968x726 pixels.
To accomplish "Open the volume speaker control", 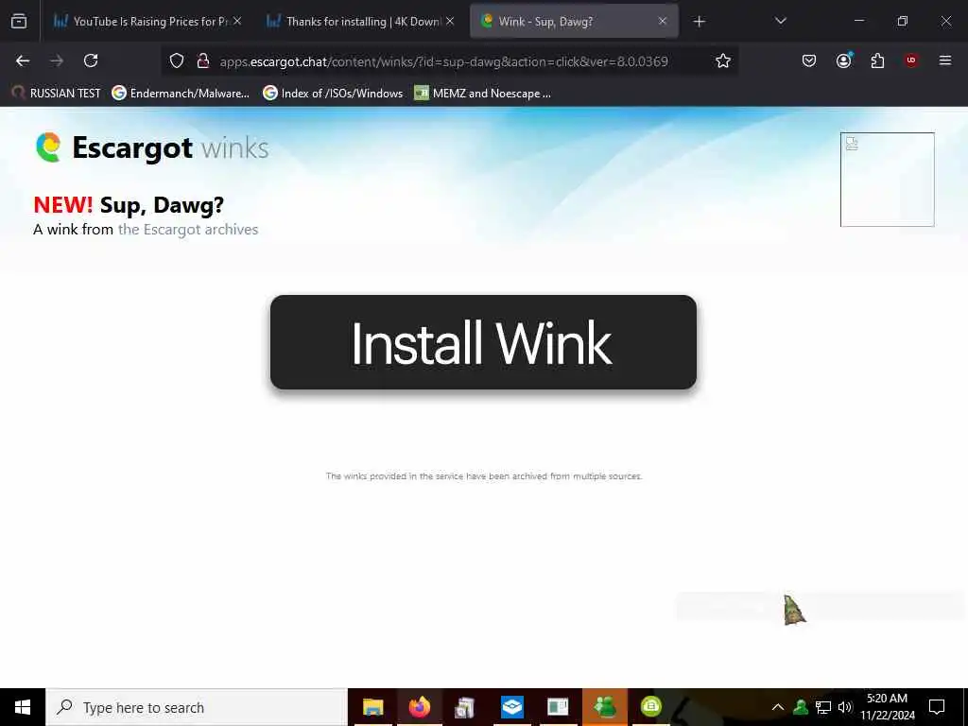I will [x=845, y=707].
